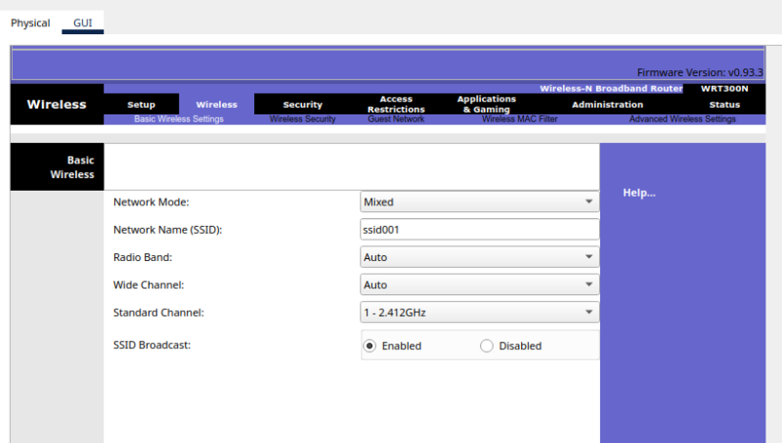The width and height of the screenshot is (782, 443).
Task: Expand the Wide Channel dropdown
Action: pos(479,285)
